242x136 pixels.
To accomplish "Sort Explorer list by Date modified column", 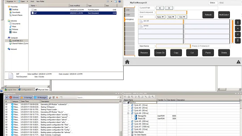I will pyautogui.click(x=78, y=6).
